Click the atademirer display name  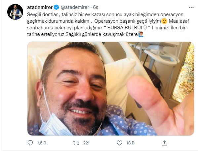point(40,7)
